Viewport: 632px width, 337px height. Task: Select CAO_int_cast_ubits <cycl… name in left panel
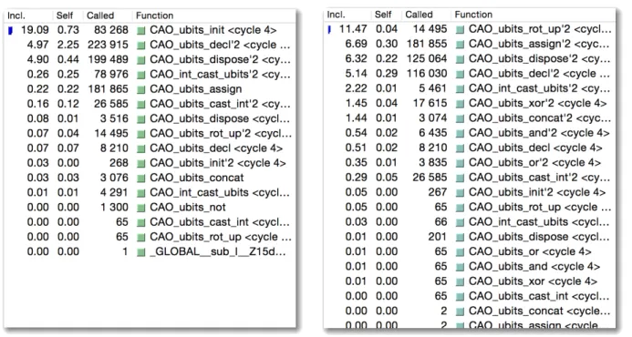[220, 193]
